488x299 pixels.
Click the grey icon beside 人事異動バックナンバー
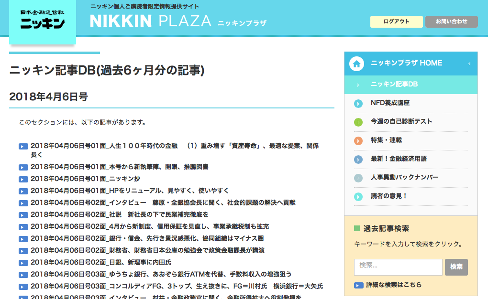358,178
